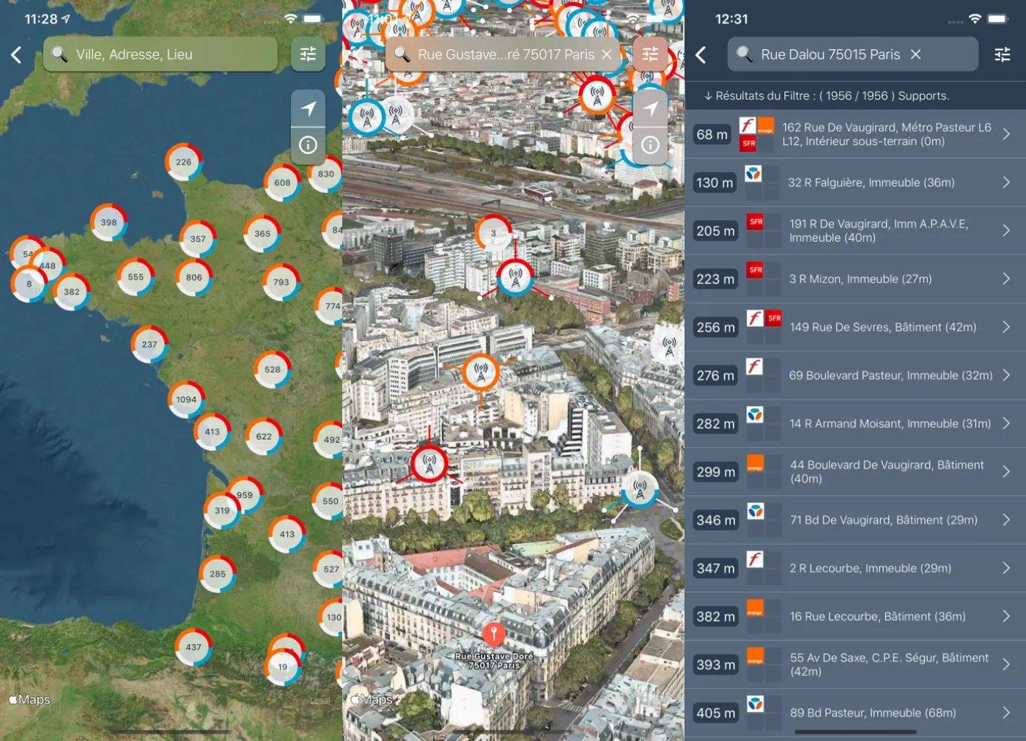This screenshot has height=741, width=1026.
Task: Open the highlighted filter button on 3D map
Action: point(650,54)
